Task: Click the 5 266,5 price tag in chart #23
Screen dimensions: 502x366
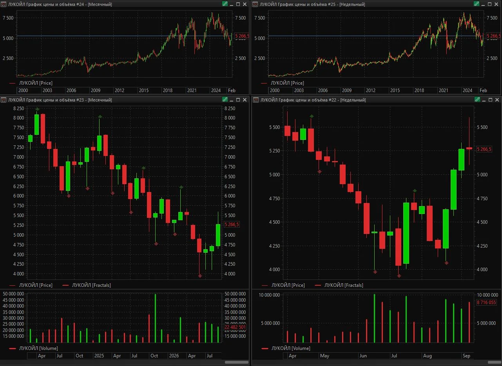Action: tap(231, 225)
